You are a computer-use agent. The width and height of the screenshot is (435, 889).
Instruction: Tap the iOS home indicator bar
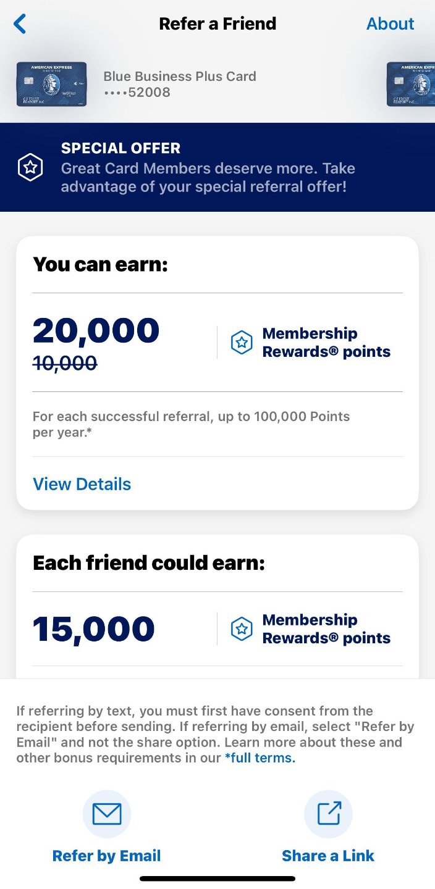[217, 879]
